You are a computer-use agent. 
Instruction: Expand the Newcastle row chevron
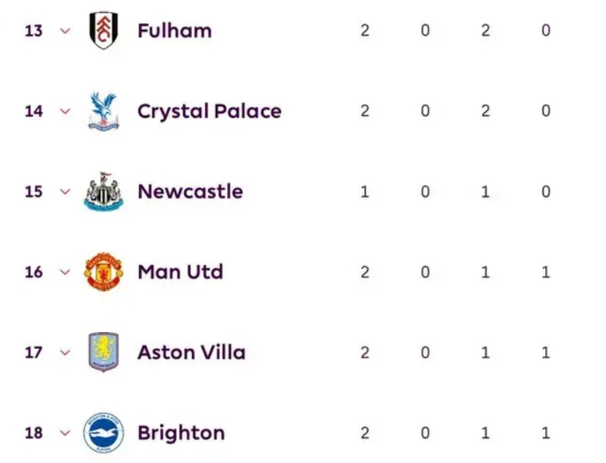(x=65, y=192)
